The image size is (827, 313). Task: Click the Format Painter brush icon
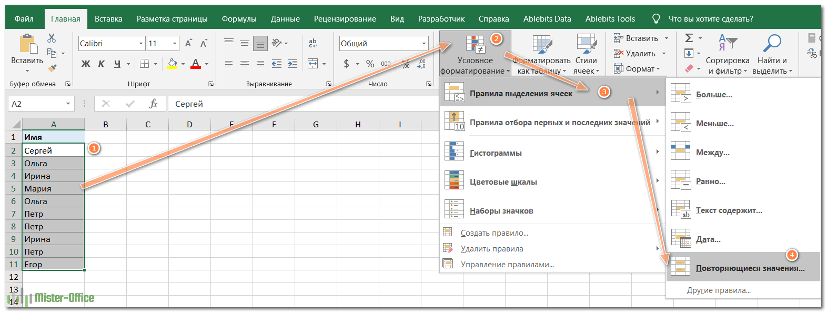point(52,68)
